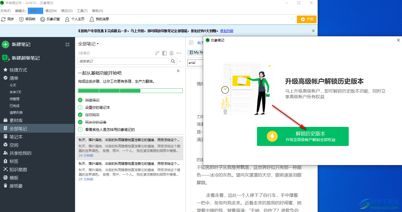Click the sort order icon in note list

(157, 53)
